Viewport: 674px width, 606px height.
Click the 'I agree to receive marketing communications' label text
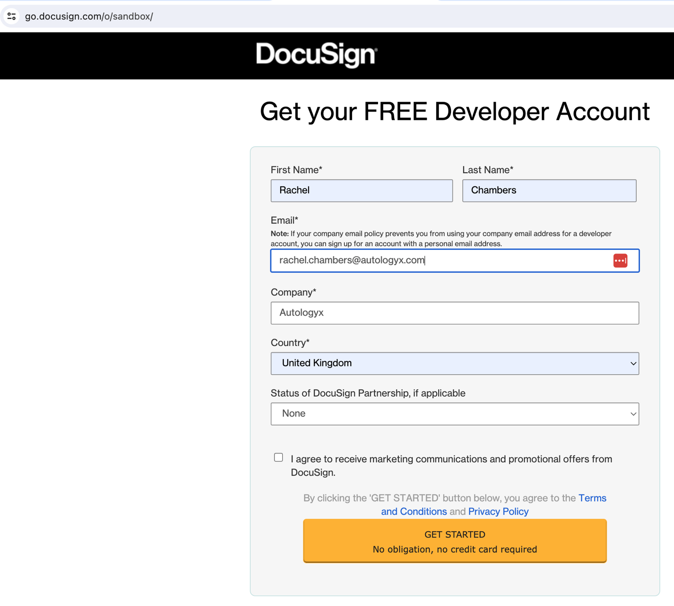[x=451, y=466]
